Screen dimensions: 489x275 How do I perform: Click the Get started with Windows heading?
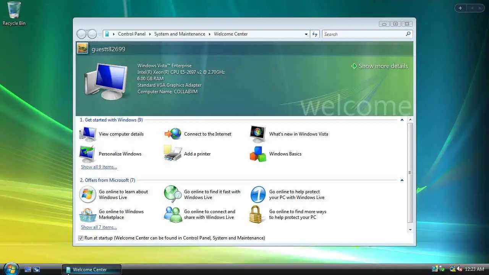[111, 120]
